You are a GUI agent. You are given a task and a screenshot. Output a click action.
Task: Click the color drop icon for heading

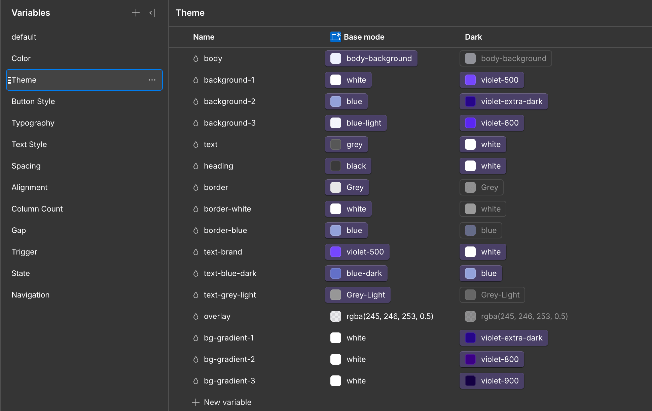pyautogui.click(x=196, y=166)
